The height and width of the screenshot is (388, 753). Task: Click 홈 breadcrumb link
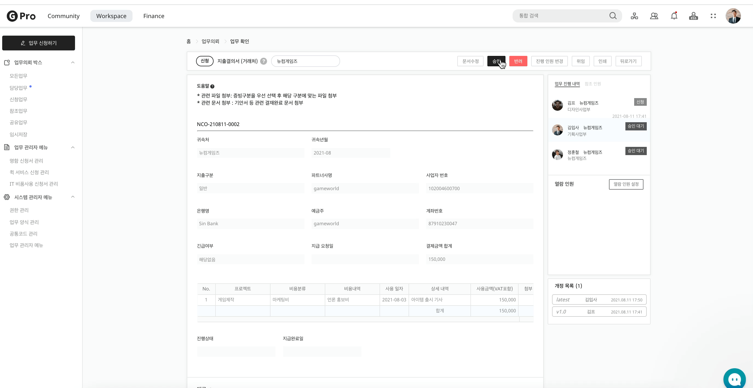pos(189,41)
